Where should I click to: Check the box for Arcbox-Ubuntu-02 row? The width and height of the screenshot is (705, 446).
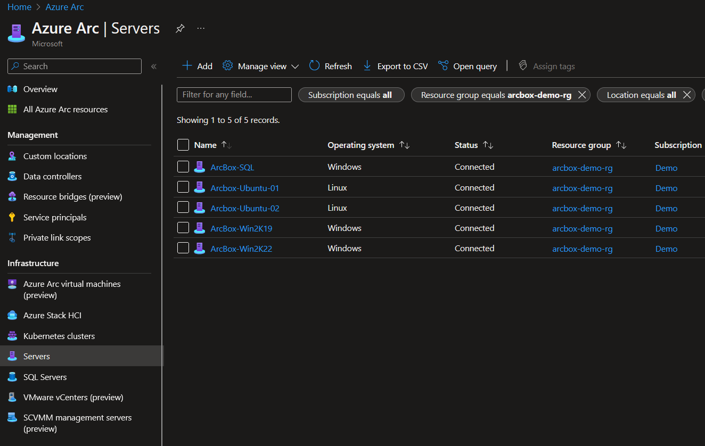(x=183, y=207)
